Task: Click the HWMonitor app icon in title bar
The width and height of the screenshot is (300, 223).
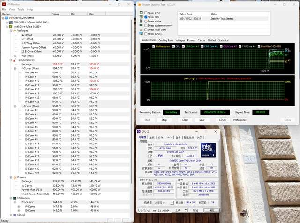Action: pyautogui.click(x=4, y=4)
